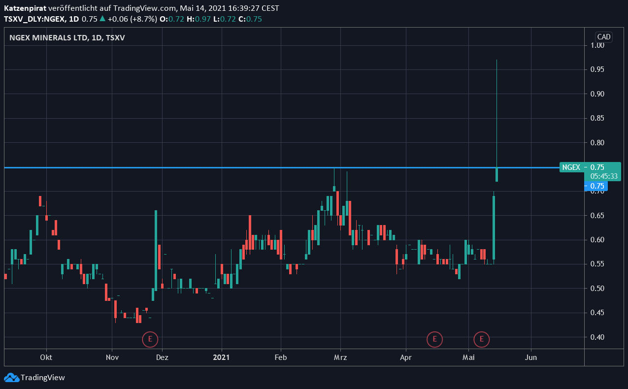The image size is (628, 389).
Task: Click the Dez label on time axis
Action: click(162, 357)
